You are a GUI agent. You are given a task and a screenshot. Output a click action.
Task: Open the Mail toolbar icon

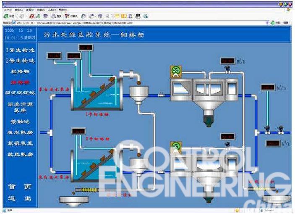point(91,16)
